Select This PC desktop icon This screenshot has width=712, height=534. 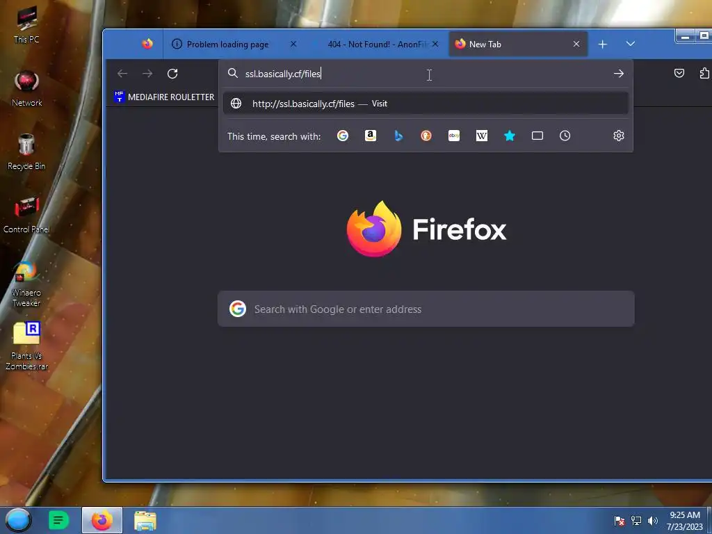(x=26, y=25)
